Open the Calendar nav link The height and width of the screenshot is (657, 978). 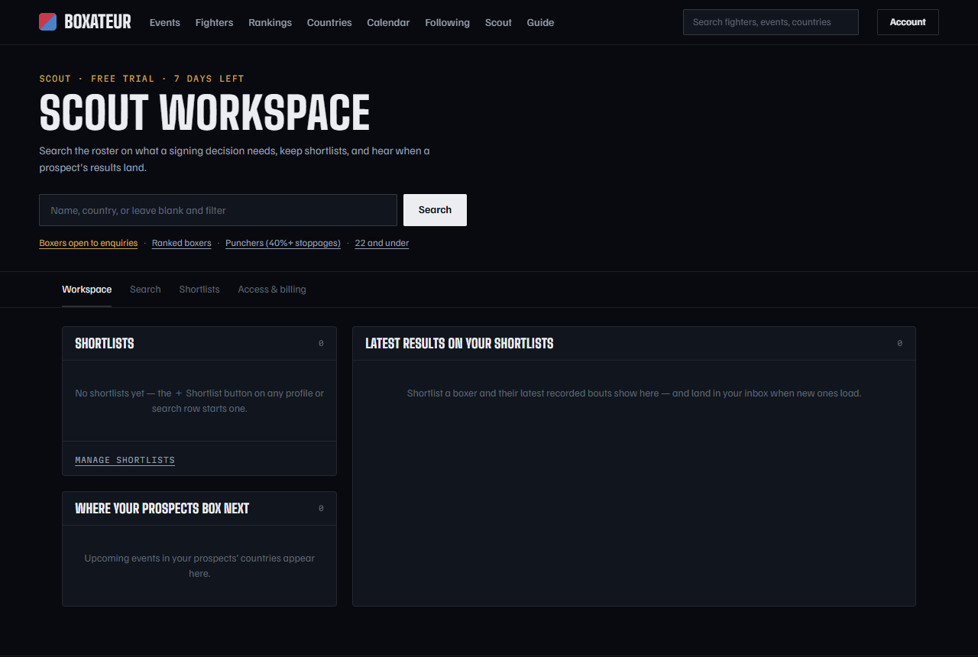point(388,22)
